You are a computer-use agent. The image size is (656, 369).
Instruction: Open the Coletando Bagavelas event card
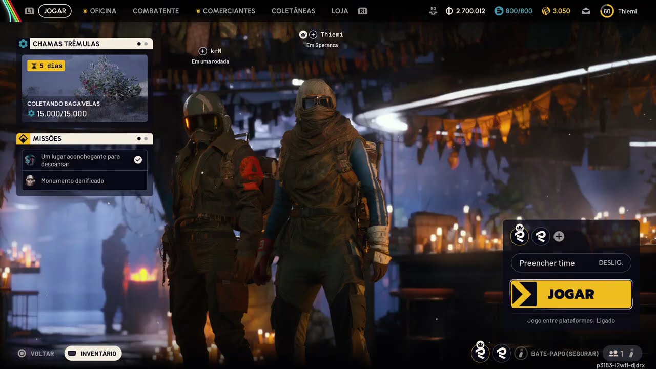click(x=85, y=89)
